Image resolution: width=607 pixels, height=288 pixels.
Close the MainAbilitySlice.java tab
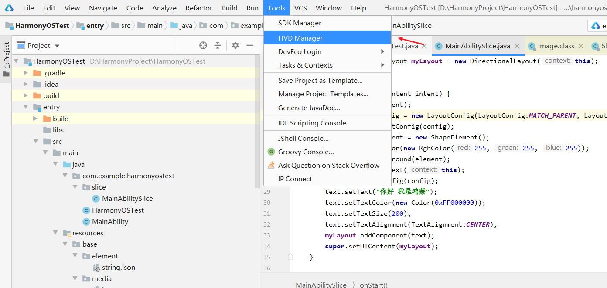point(517,46)
